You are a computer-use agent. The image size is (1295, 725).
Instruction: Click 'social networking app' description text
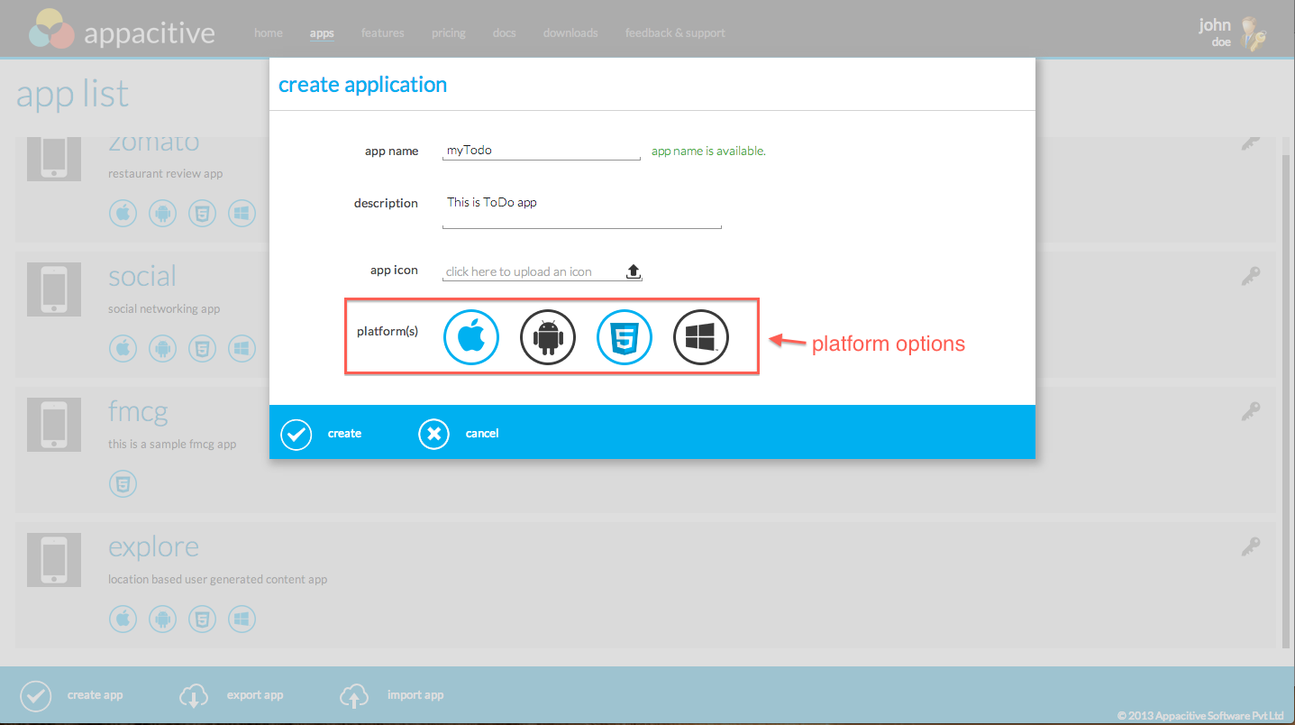164,308
